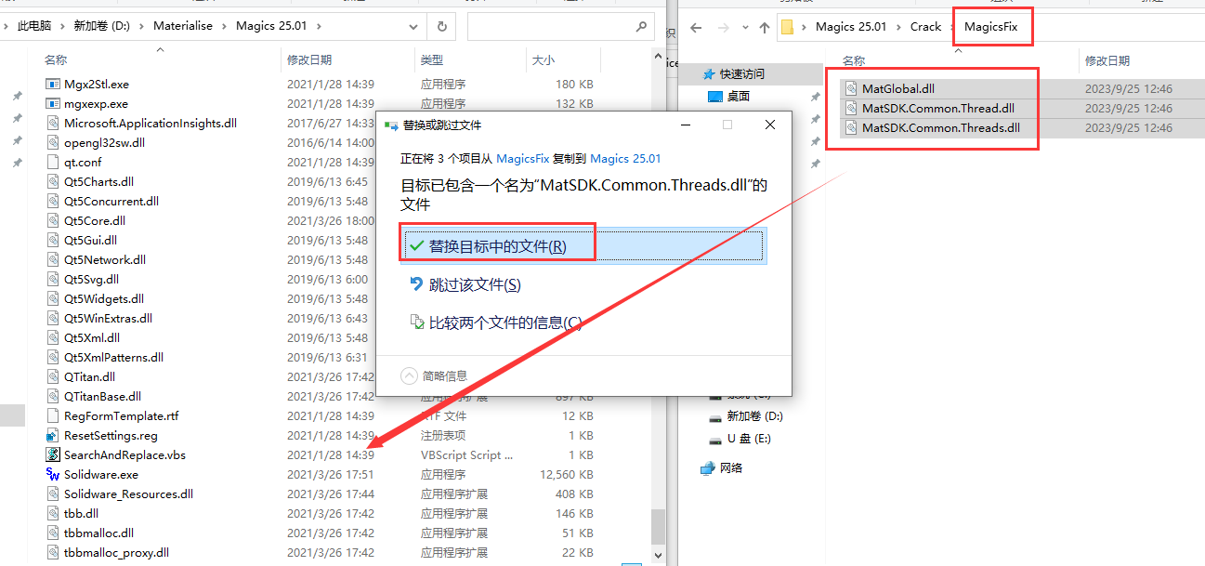The width and height of the screenshot is (1205, 566).
Task: Click the Magics 25.01 breadcrumb in the right window
Action: click(851, 27)
